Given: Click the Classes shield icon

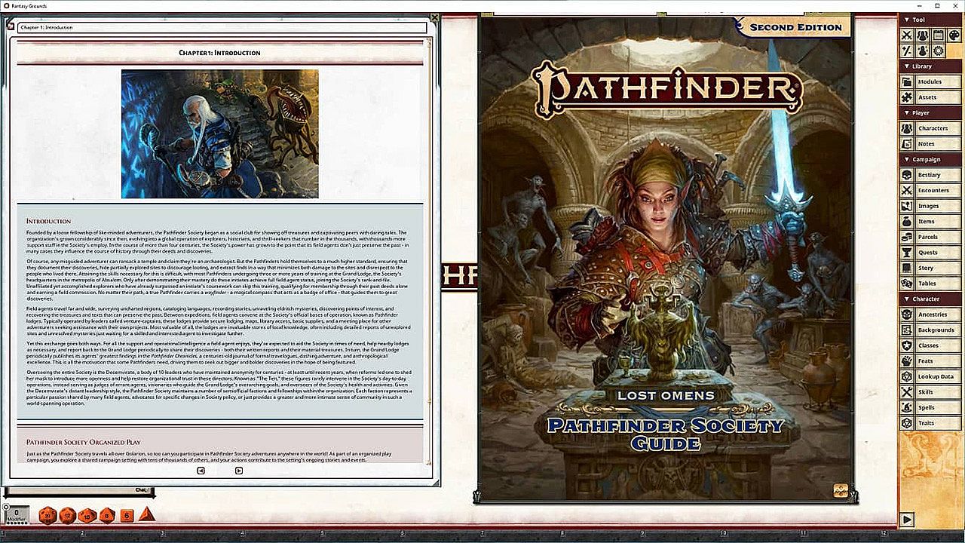Looking at the screenshot, I should point(908,345).
